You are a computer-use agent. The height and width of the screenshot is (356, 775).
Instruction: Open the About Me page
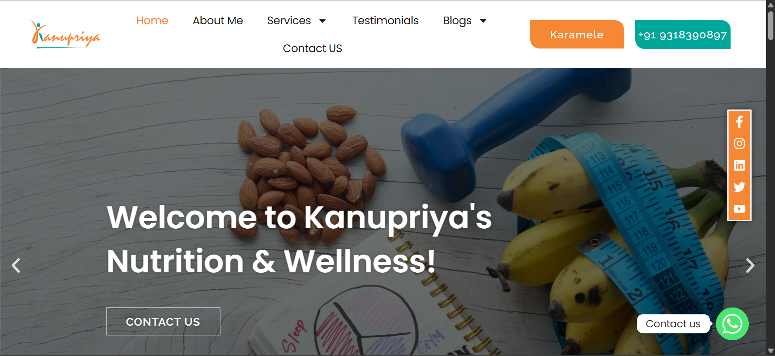(x=218, y=21)
